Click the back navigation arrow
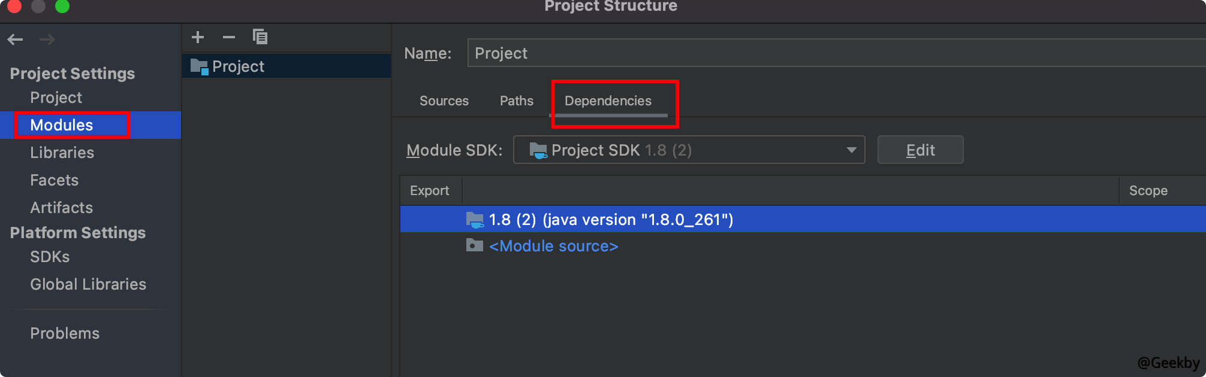The width and height of the screenshot is (1206, 377). 16,39
